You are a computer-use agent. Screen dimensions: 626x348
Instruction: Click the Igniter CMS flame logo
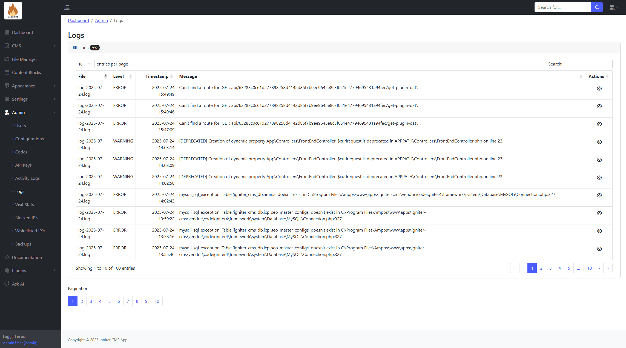click(x=13, y=10)
